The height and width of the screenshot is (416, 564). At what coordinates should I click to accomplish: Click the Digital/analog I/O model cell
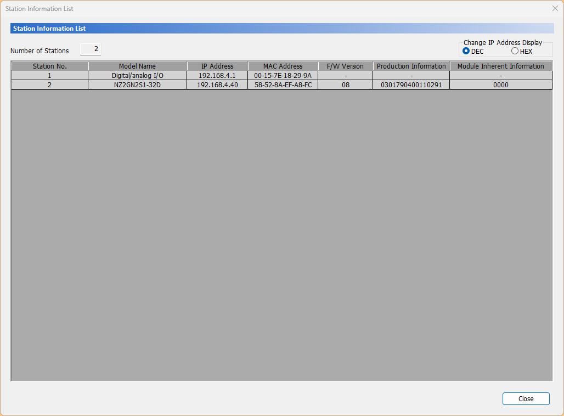point(137,76)
